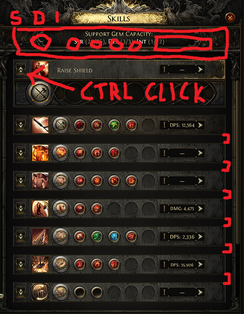
Task: Open details arrow for DPS 35,906 skill
Action: pos(200,265)
